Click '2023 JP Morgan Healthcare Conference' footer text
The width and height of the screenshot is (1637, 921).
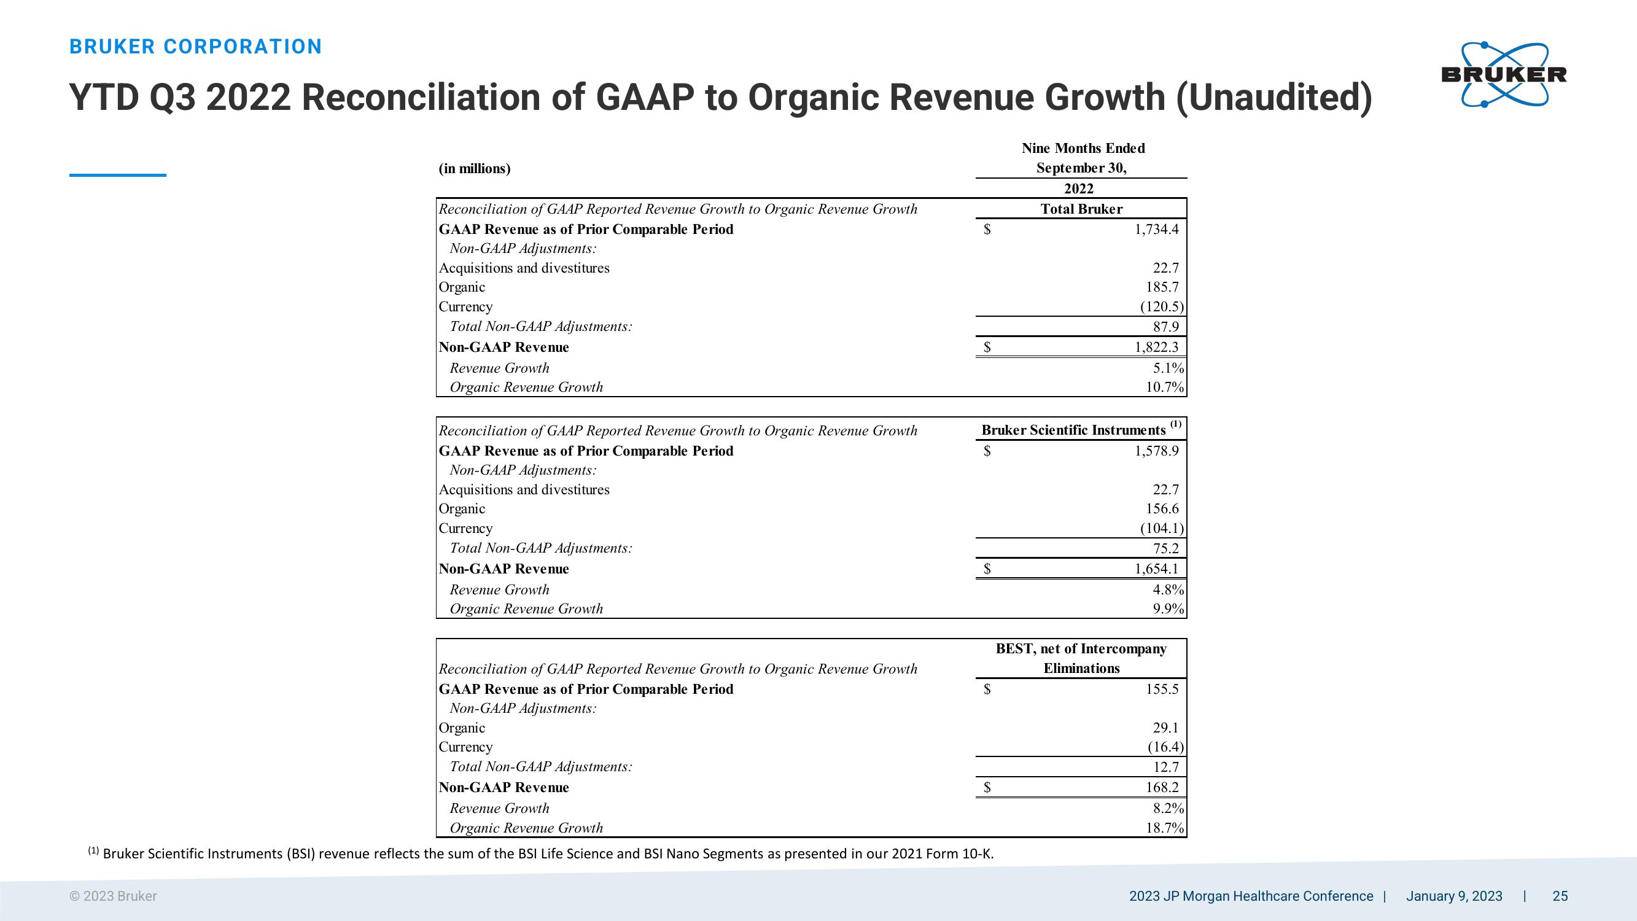1251,896
